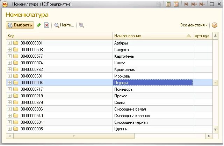Click the folder icon for Картофель row

tap(16, 56)
